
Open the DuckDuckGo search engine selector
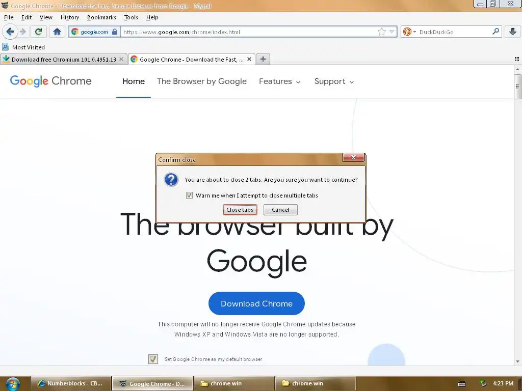tap(409, 32)
